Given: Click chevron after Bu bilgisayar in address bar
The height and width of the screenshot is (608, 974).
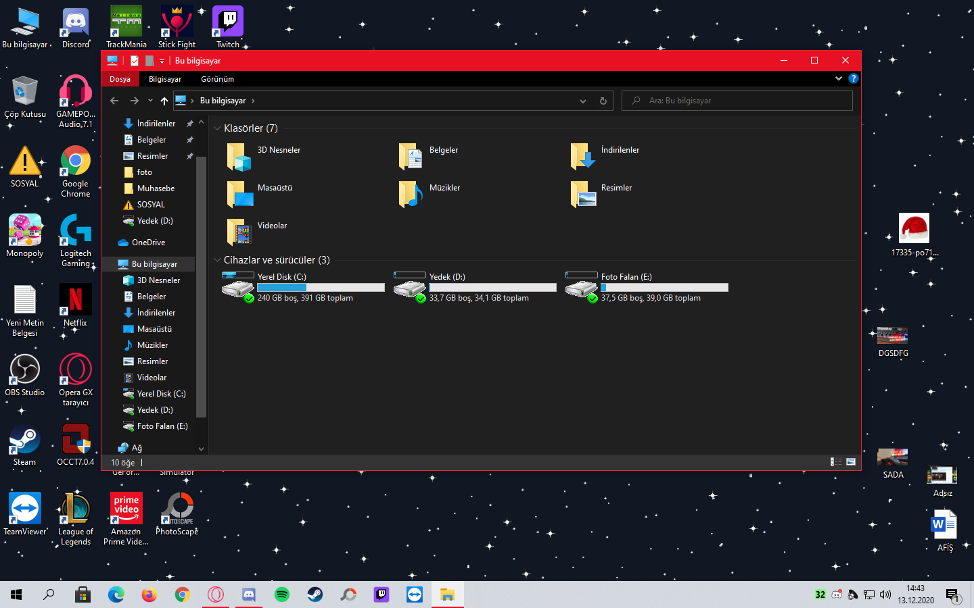Looking at the screenshot, I should click(x=253, y=101).
